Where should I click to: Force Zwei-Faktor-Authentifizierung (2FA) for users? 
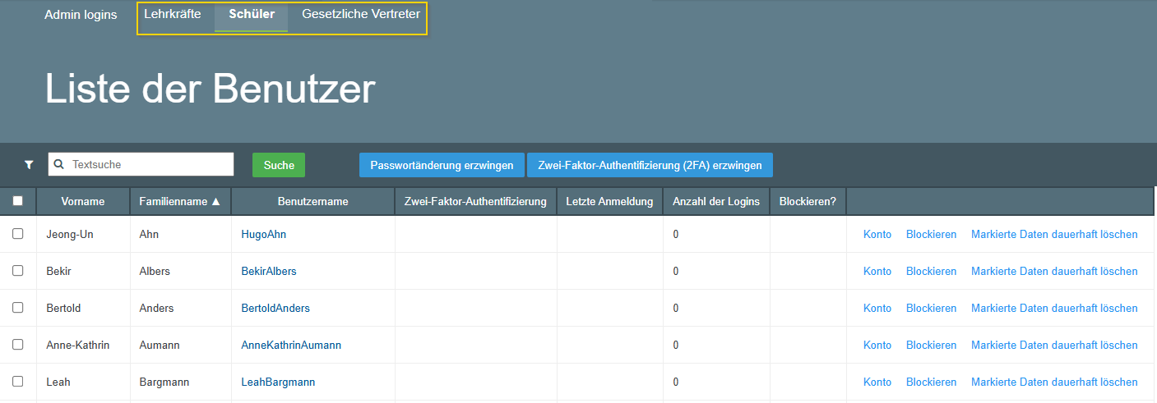pyautogui.click(x=650, y=165)
